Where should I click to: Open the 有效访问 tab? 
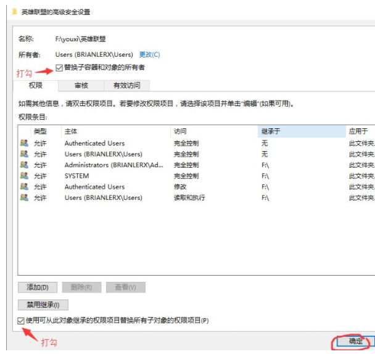click(x=126, y=86)
